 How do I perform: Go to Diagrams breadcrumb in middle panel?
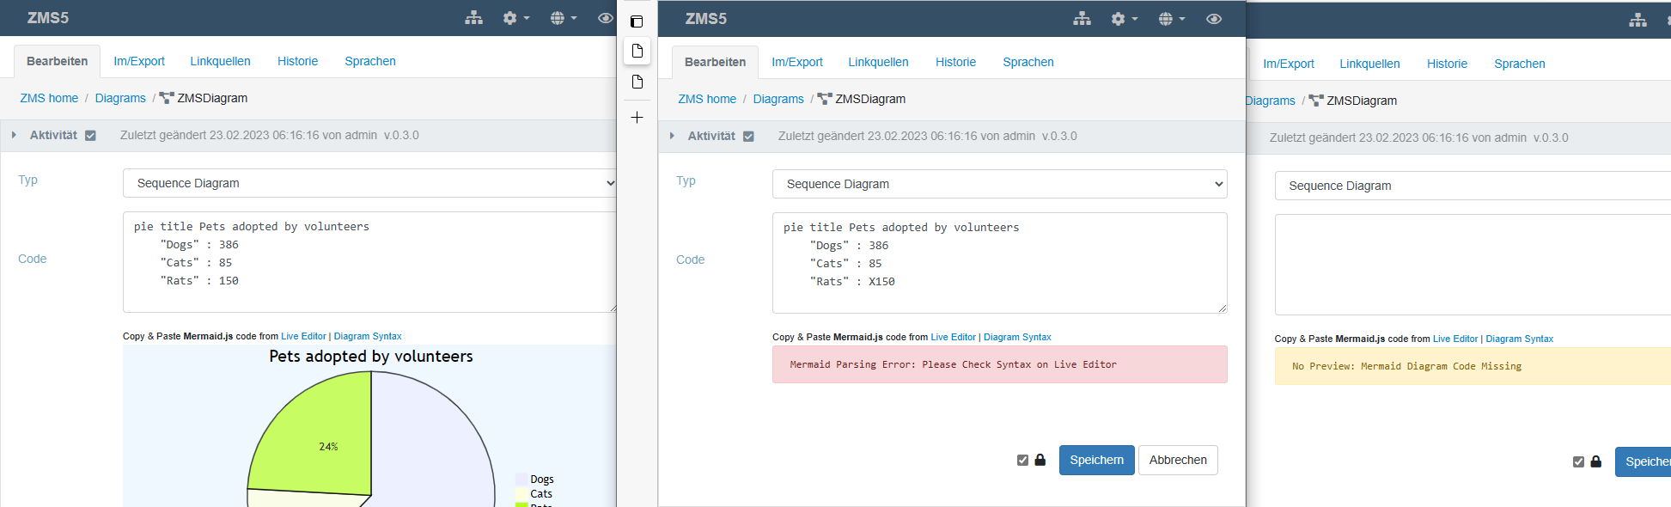778,99
